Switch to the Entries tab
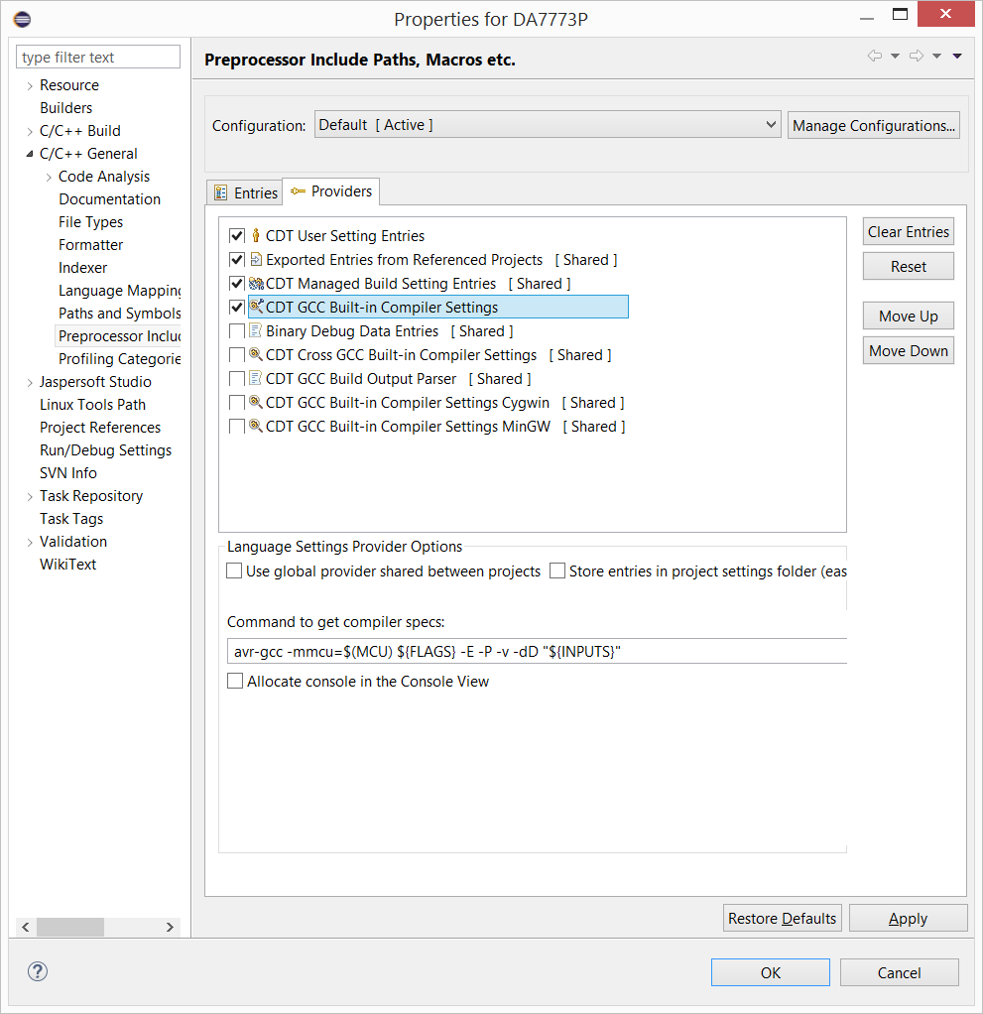 (x=245, y=192)
